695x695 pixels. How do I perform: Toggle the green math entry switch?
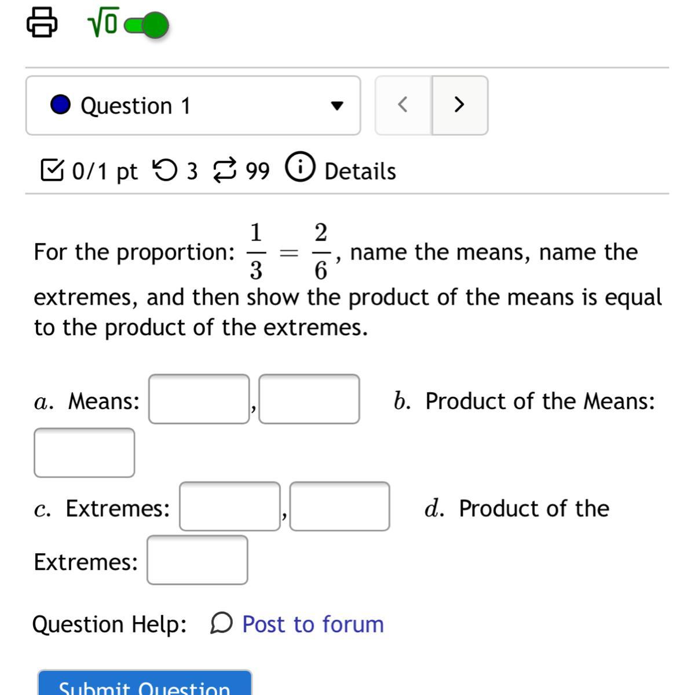pyautogui.click(x=147, y=25)
